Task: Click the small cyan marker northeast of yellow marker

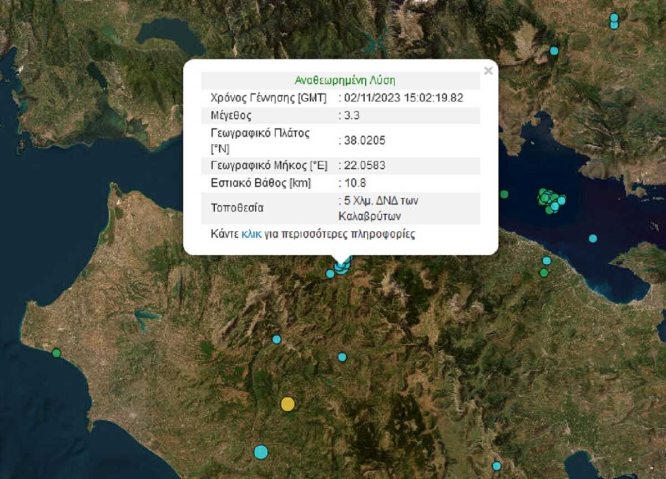Action: (x=342, y=357)
